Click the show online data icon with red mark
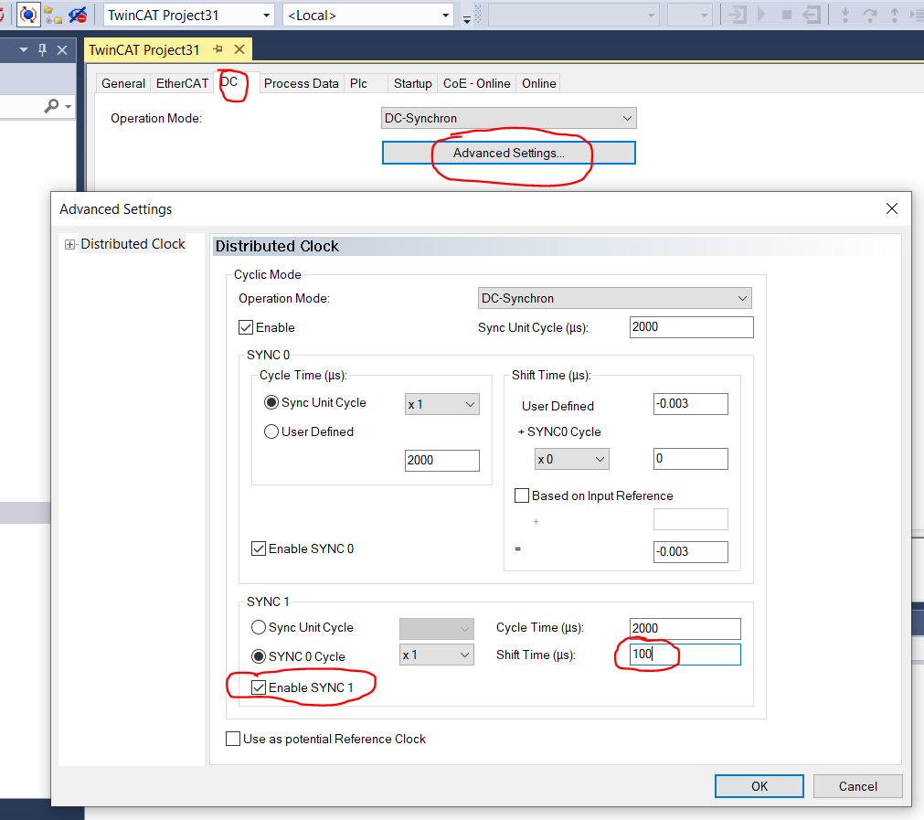Screen dimensions: 924x820 click(x=79, y=15)
